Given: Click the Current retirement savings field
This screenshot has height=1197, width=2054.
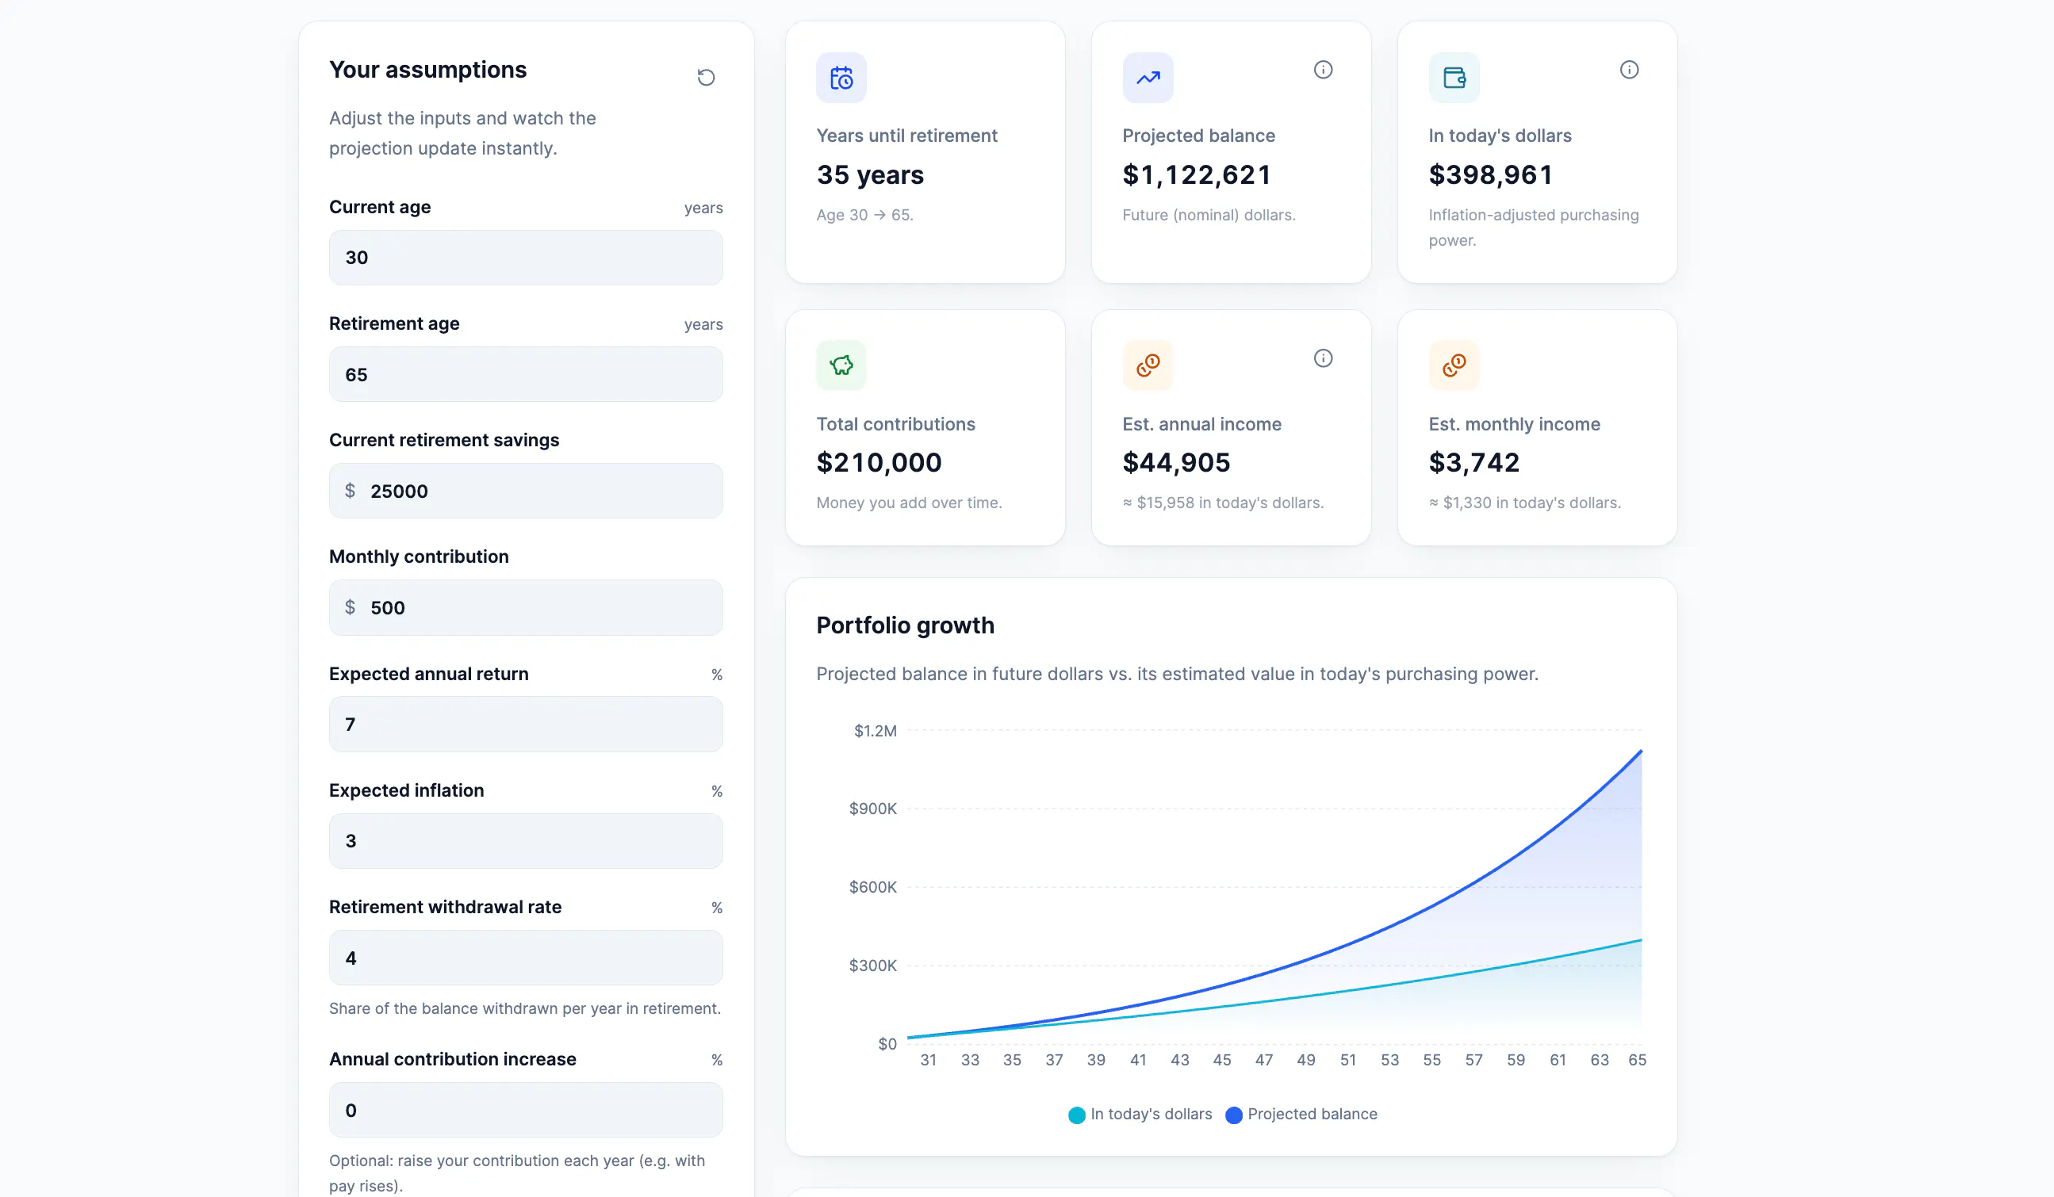Looking at the screenshot, I should [526, 491].
